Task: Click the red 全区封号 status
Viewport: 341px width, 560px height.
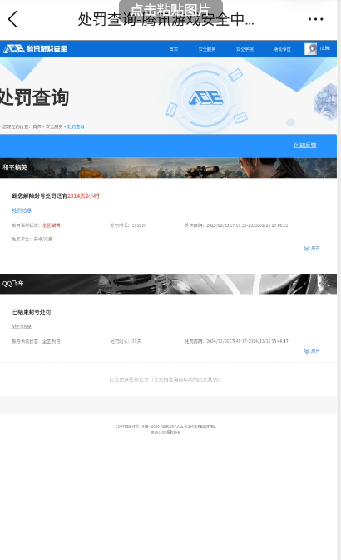Action: (x=52, y=225)
